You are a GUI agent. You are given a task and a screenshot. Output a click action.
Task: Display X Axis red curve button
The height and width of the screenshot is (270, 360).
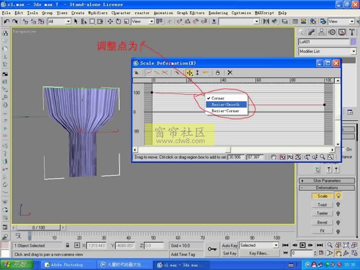[x=149, y=73]
